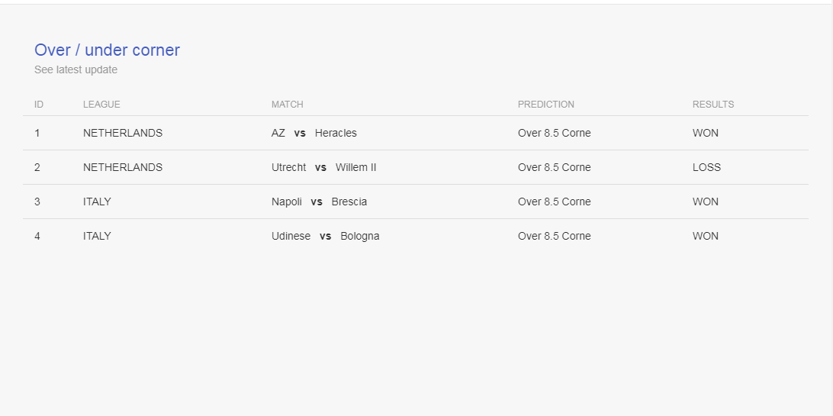Open the Utrecht vs Willem II match
This screenshot has height=416, width=833.
(323, 167)
